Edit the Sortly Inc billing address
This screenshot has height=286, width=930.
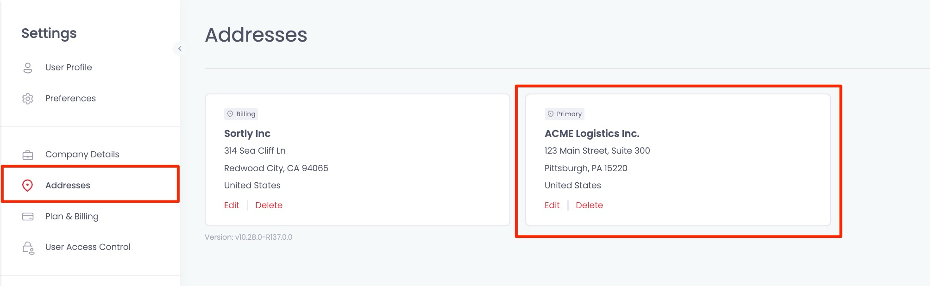[232, 205]
